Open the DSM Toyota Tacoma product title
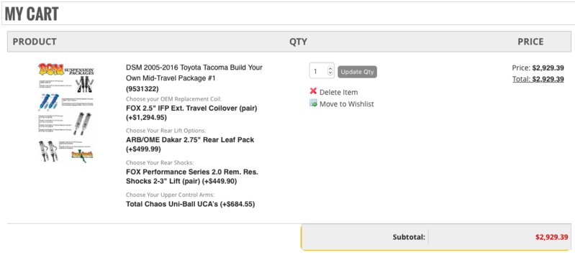 [x=194, y=73]
